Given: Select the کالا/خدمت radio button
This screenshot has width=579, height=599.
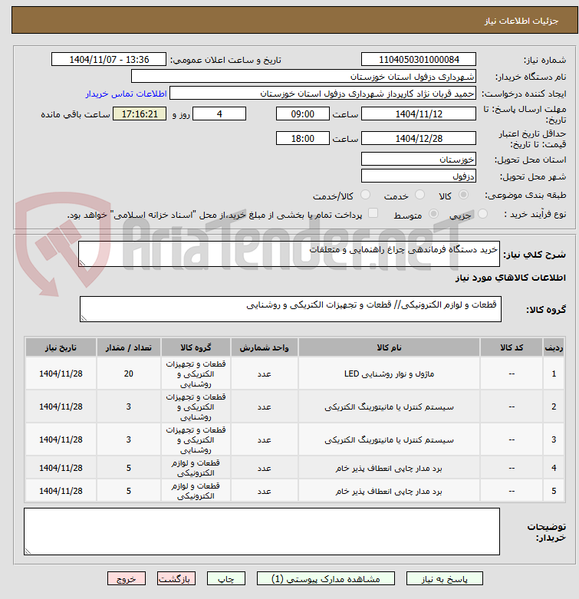Looking at the screenshot, I should [x=366, y=195].
